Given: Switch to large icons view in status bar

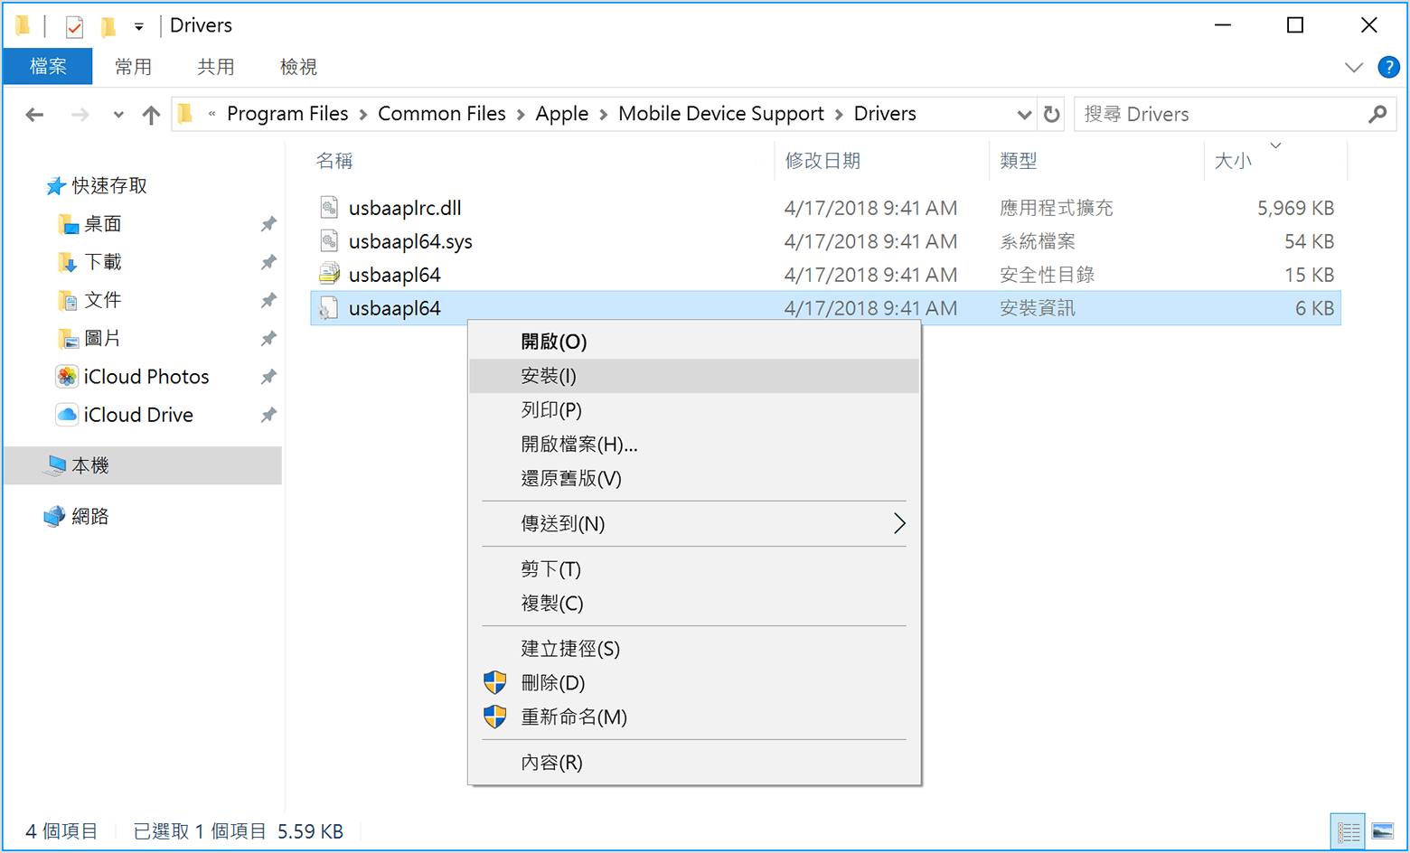Looking at the screenshot, I should (x=1383, y=831).
